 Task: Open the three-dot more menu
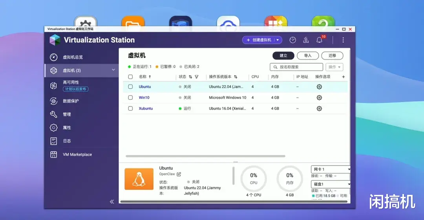[343, 40]
